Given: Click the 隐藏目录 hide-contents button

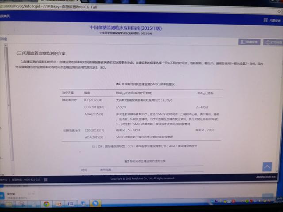Looking at the screenshot, I should coord(249,42).
